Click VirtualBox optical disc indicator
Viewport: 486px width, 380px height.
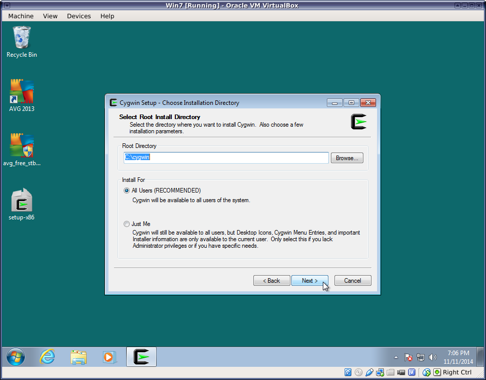pyautogui.click(x=359, y=372)
